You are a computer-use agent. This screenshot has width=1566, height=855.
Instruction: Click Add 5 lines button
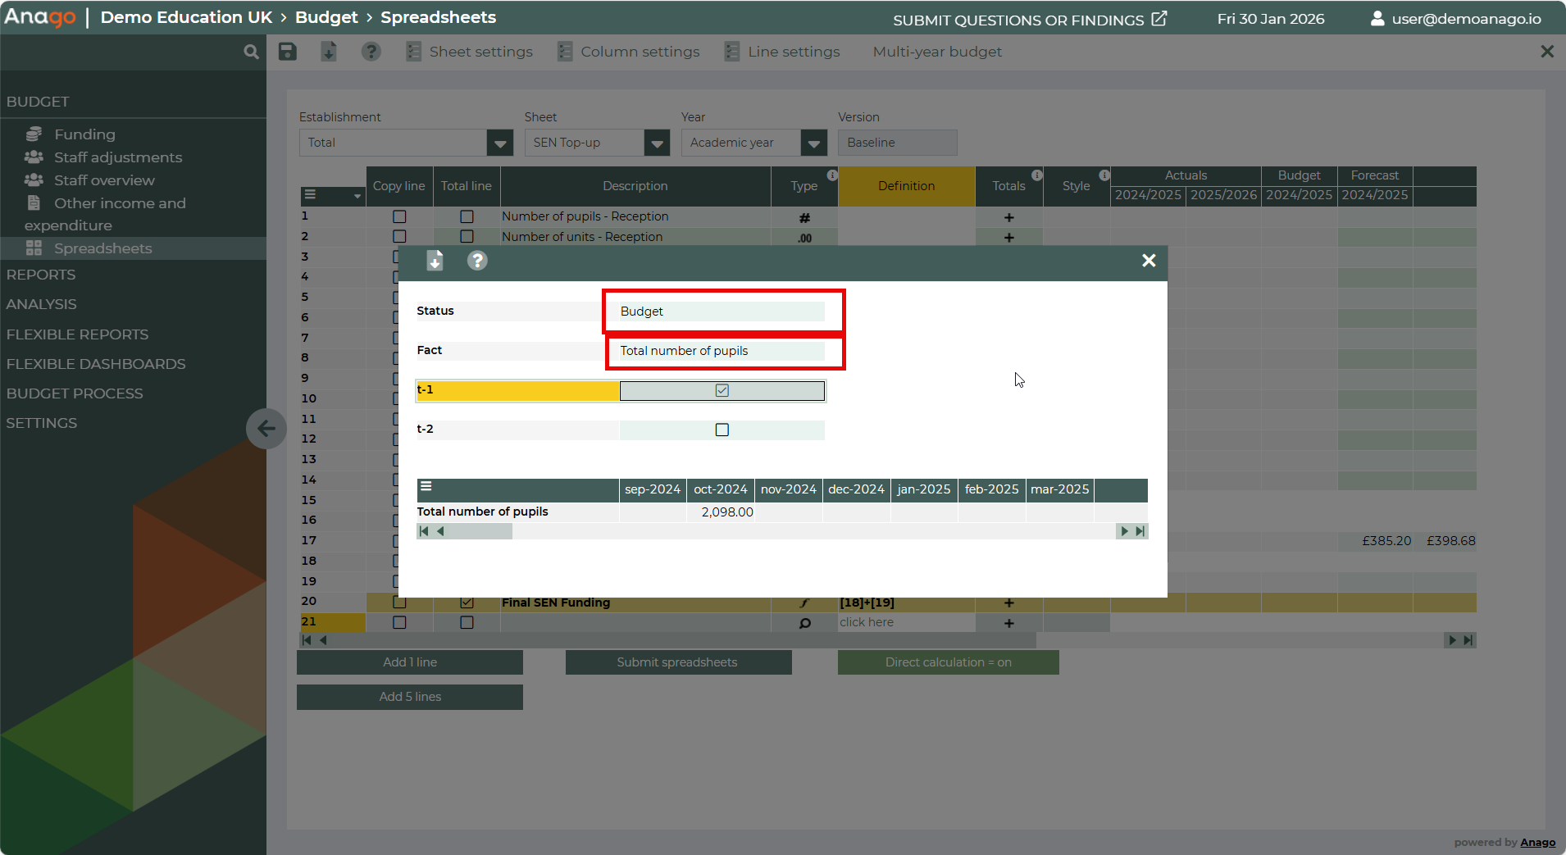(409, 697)
